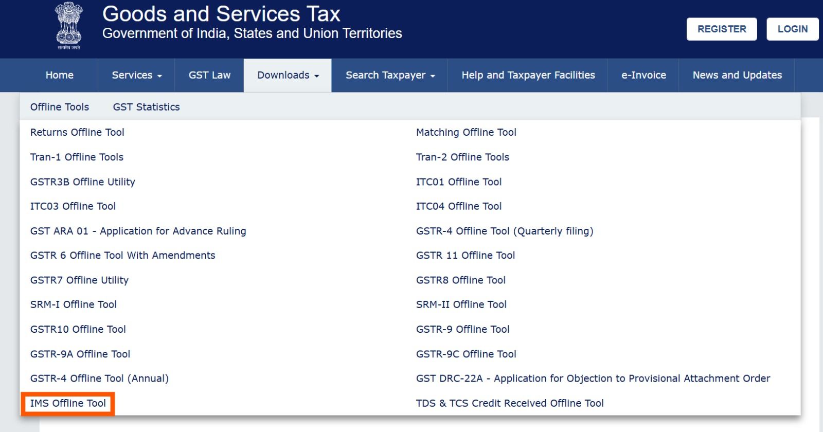
Task: Select GSTR-9C Offline Tool
Action: coord(466,354)
